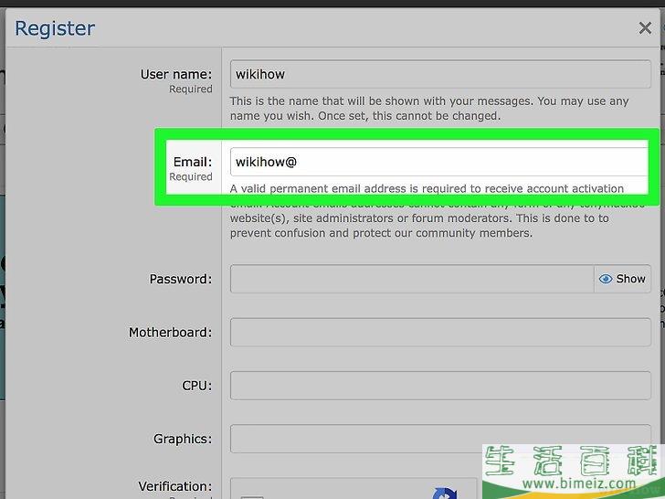
Task: Select the CPU input field
Action: 440,386
